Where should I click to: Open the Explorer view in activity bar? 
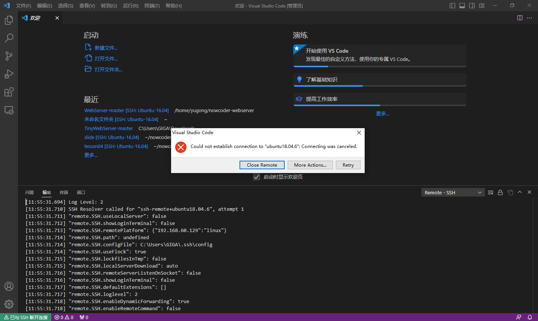[9, 20]
